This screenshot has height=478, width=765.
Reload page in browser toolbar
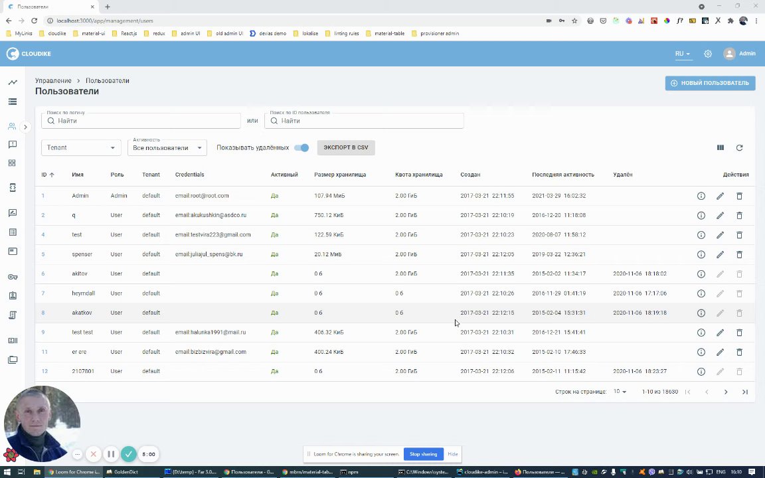tap(34, 21)
